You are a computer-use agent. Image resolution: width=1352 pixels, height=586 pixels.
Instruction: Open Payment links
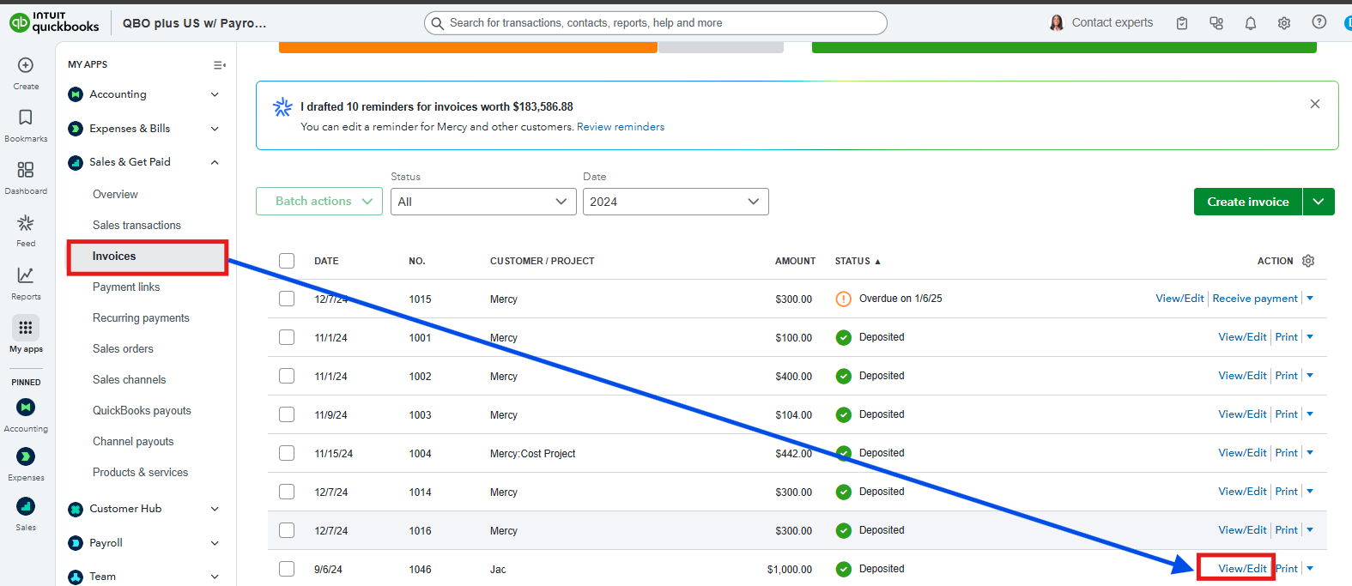coord(126,287)
